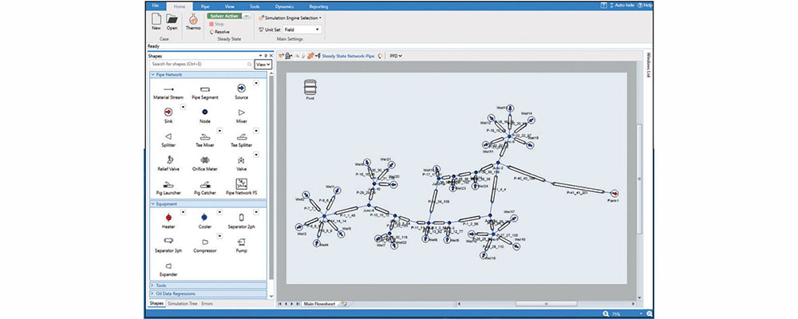Select the Material Stream shape

point(168,92)
